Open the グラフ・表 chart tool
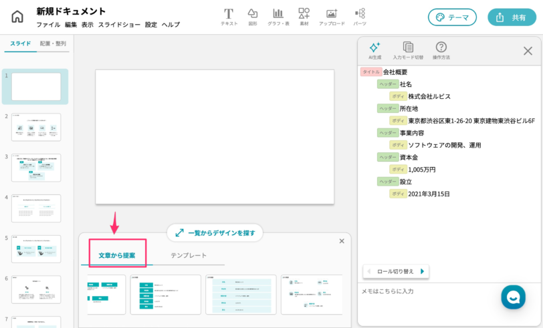This screenshot has height=328, width=543. (278, 17)
